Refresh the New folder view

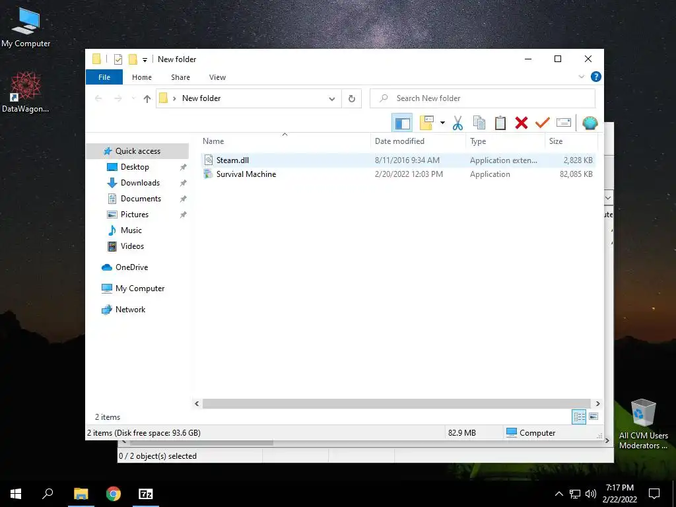click(x=352, y=99)
